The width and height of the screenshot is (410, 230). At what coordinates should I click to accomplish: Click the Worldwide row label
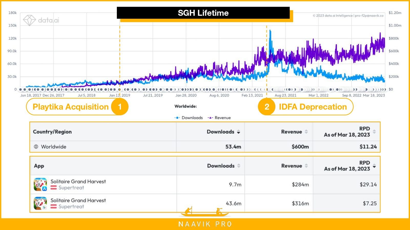point(54,147)
